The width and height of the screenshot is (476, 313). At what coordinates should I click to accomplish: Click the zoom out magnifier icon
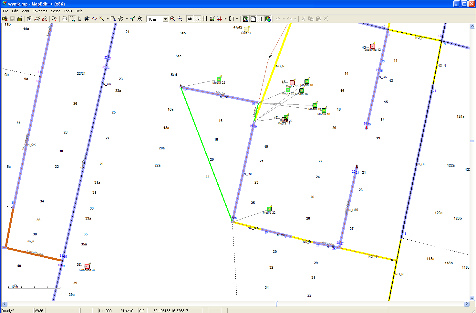click(x=180, y=19)
